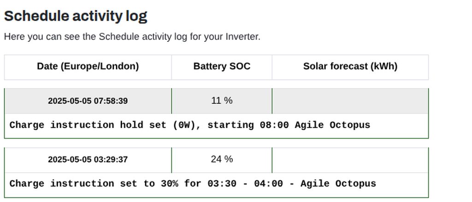This screenshot has height=202, width=472.
Task: Click the Solar forecast (kWh) column header
Action: point(350,66)
